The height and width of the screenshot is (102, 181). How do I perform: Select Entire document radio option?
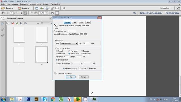pos(57,60)
